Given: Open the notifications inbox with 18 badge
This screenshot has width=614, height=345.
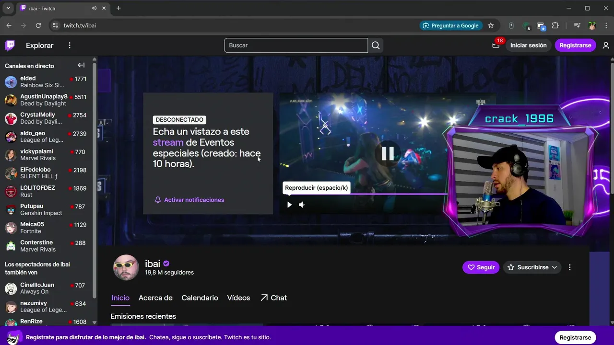Looking at the screenshot, I should click(496, 45).
